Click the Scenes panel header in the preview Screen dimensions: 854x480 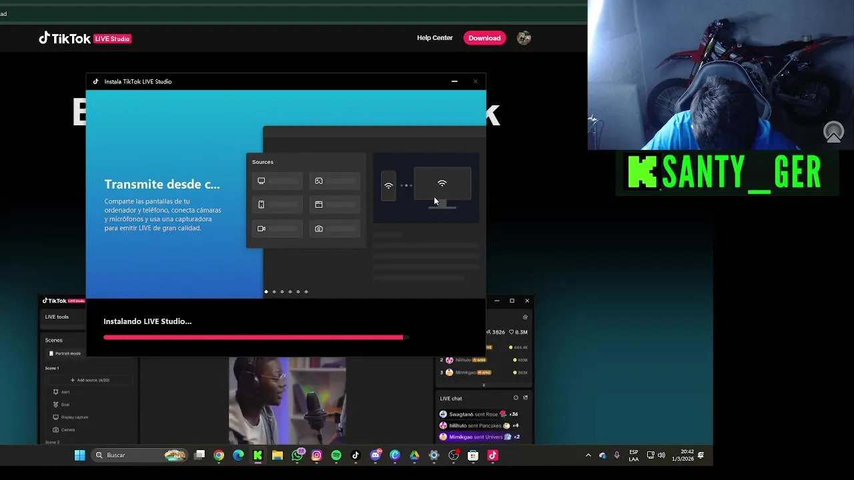(x=54, y=340)
